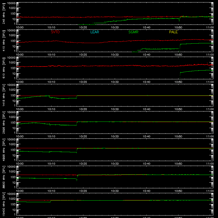Click 10:10 time label under 410 MHz plot
Image resolution: width=218 pixels, height=218 pixels.
52,55
